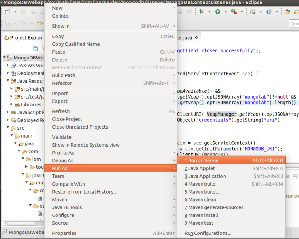Click the New Java Class toolbar icon

tap(269, 12)
